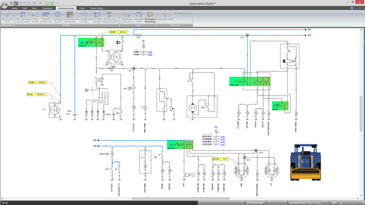Launch the Cable Builder tool

[35, 17]
